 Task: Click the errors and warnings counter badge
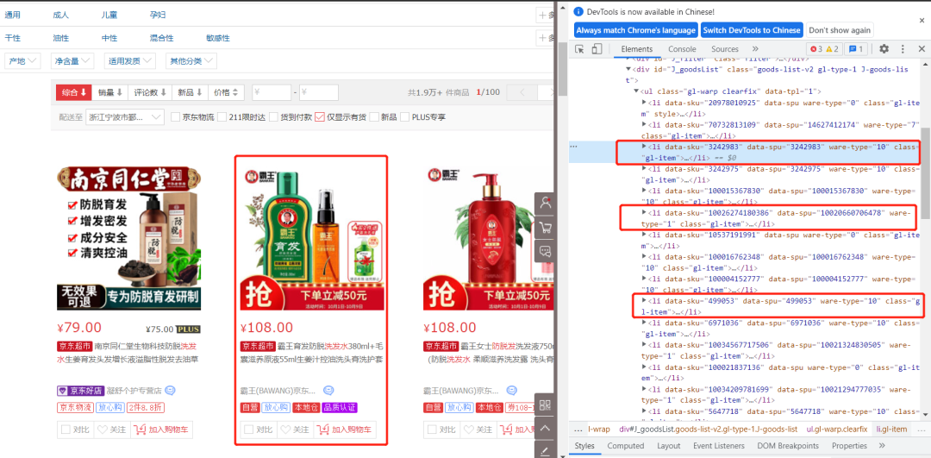click(823, 48)
